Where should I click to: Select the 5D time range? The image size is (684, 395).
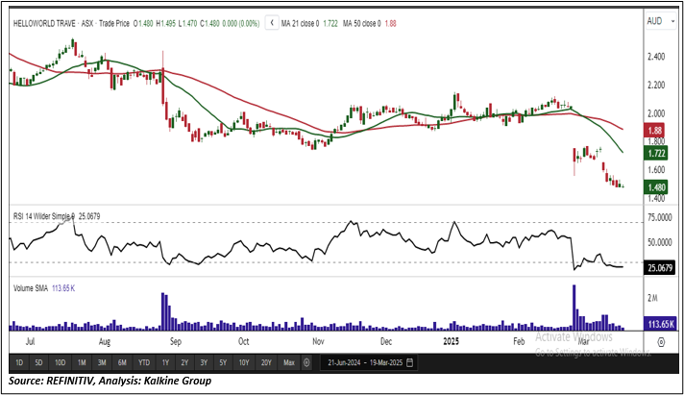coord(38,362)
